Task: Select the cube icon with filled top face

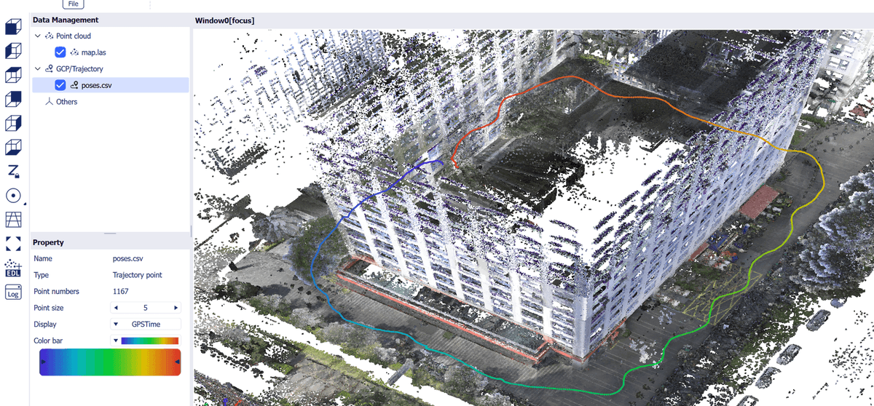Action: click(x=13, y=76)
